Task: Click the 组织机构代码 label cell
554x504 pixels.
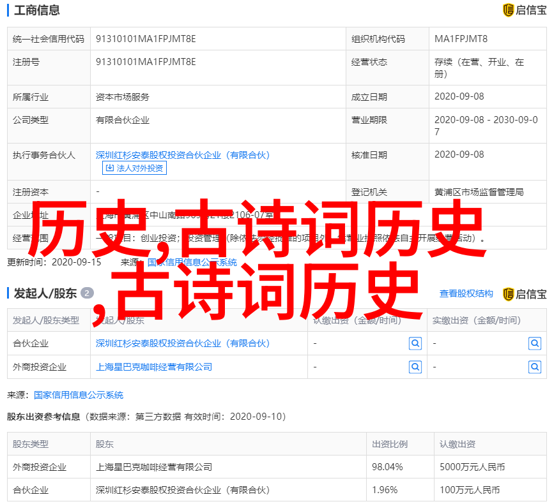Action: [x=388, y=39]
